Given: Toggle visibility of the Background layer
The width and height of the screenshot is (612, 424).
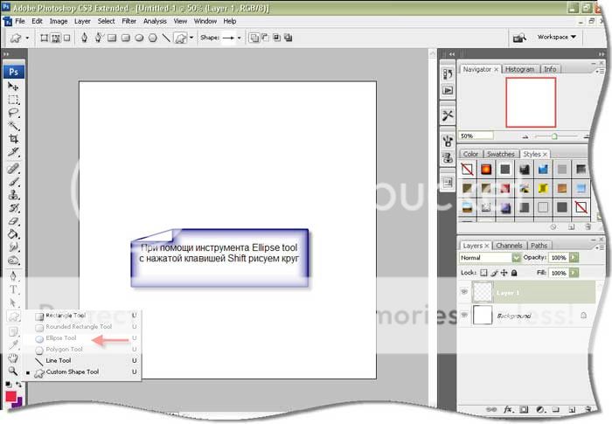Looking at the screenshot, I should tap(464, 316).
